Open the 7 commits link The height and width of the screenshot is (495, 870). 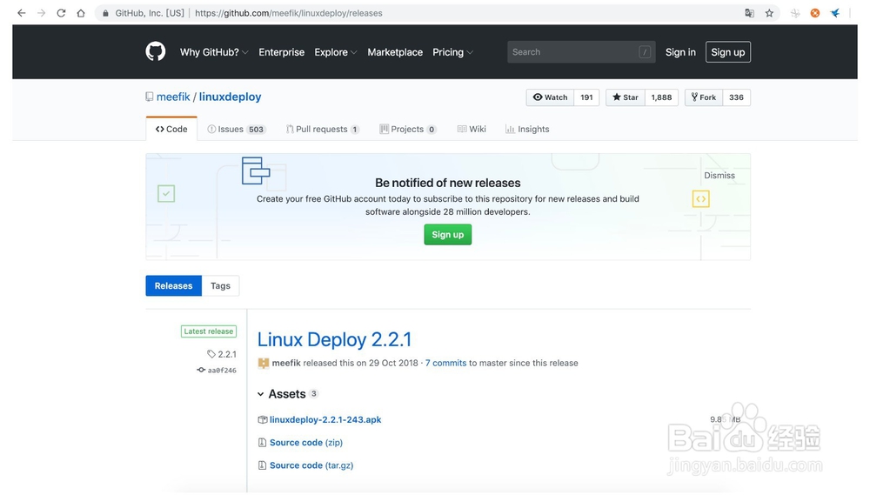coord(445,363)
